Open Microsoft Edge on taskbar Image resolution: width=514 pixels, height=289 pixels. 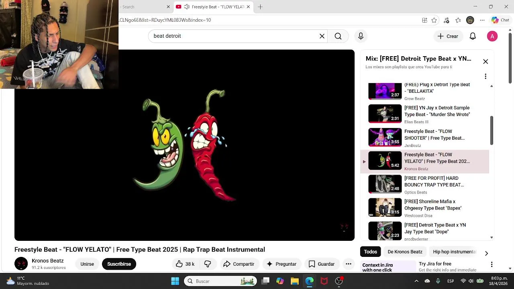309,281
